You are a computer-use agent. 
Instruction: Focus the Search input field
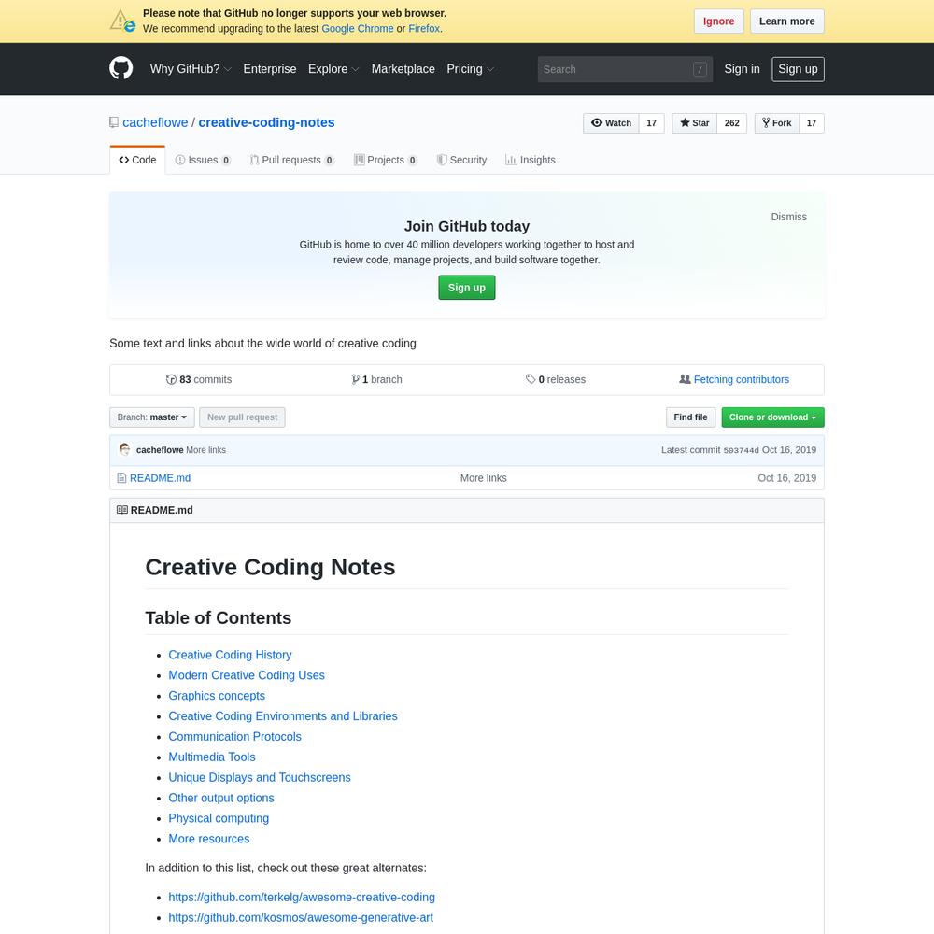[625, 69]
